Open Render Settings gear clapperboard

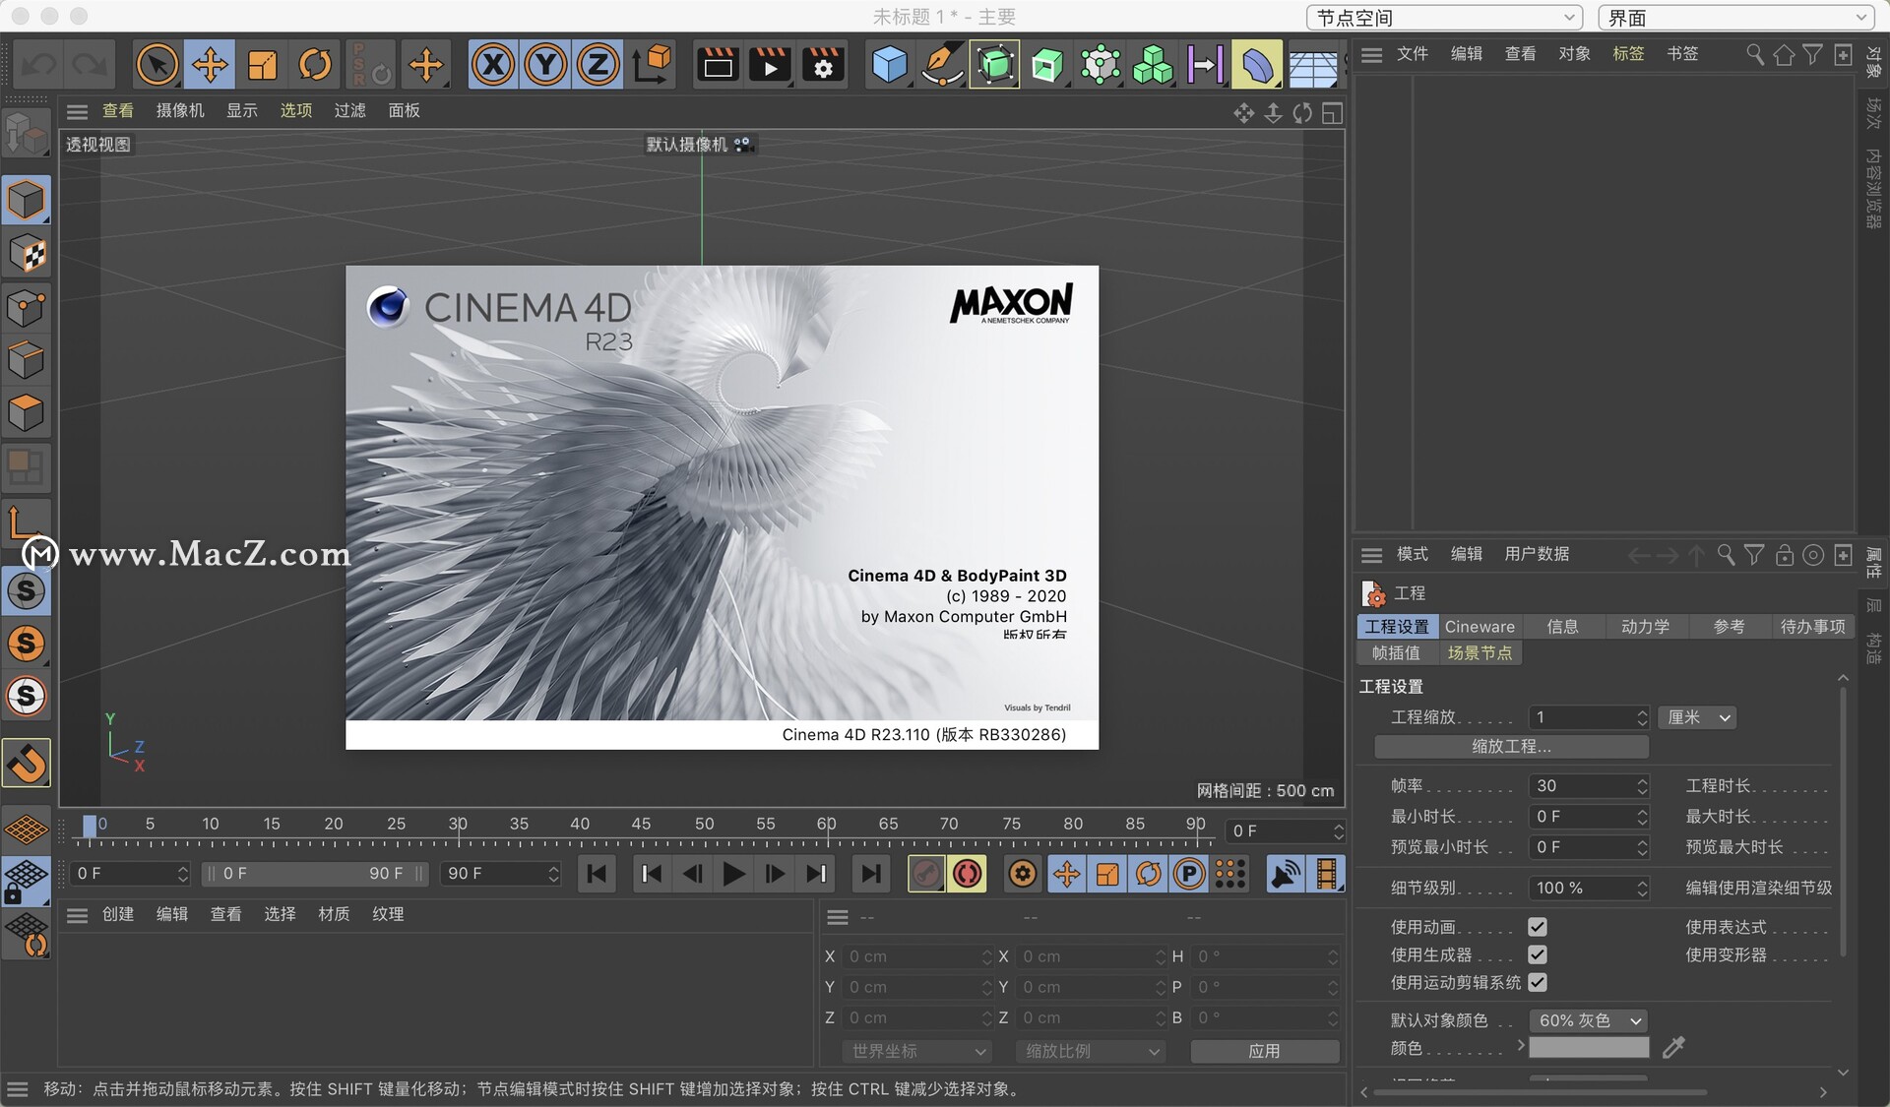tap(823, 65)
